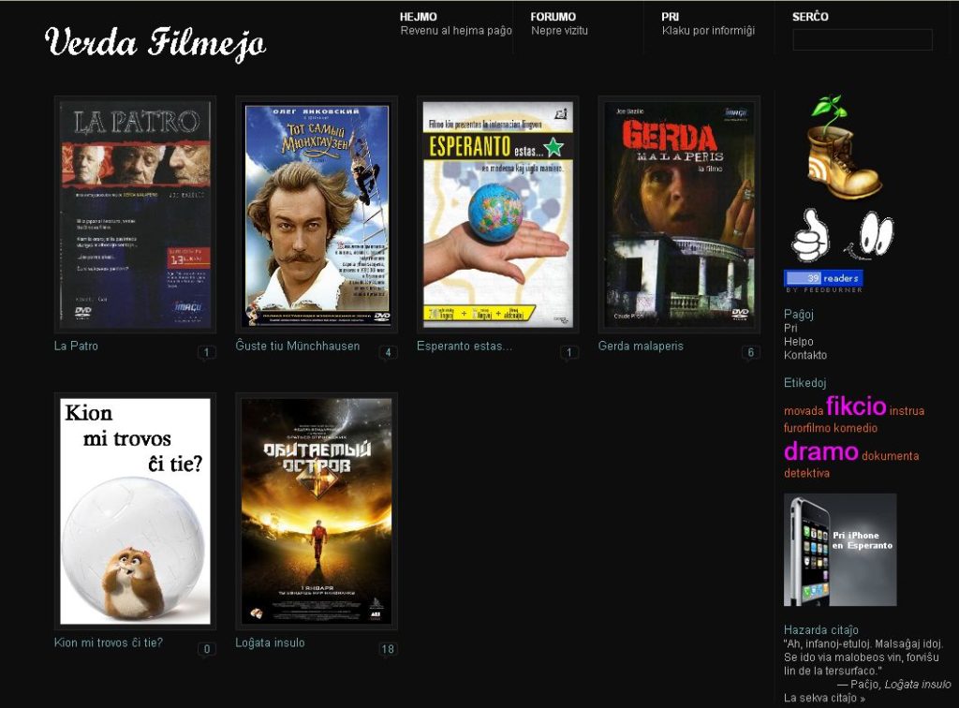Select the dokumenta tag
The height and width of the screenshot is (708, 959).
(890, 456)
